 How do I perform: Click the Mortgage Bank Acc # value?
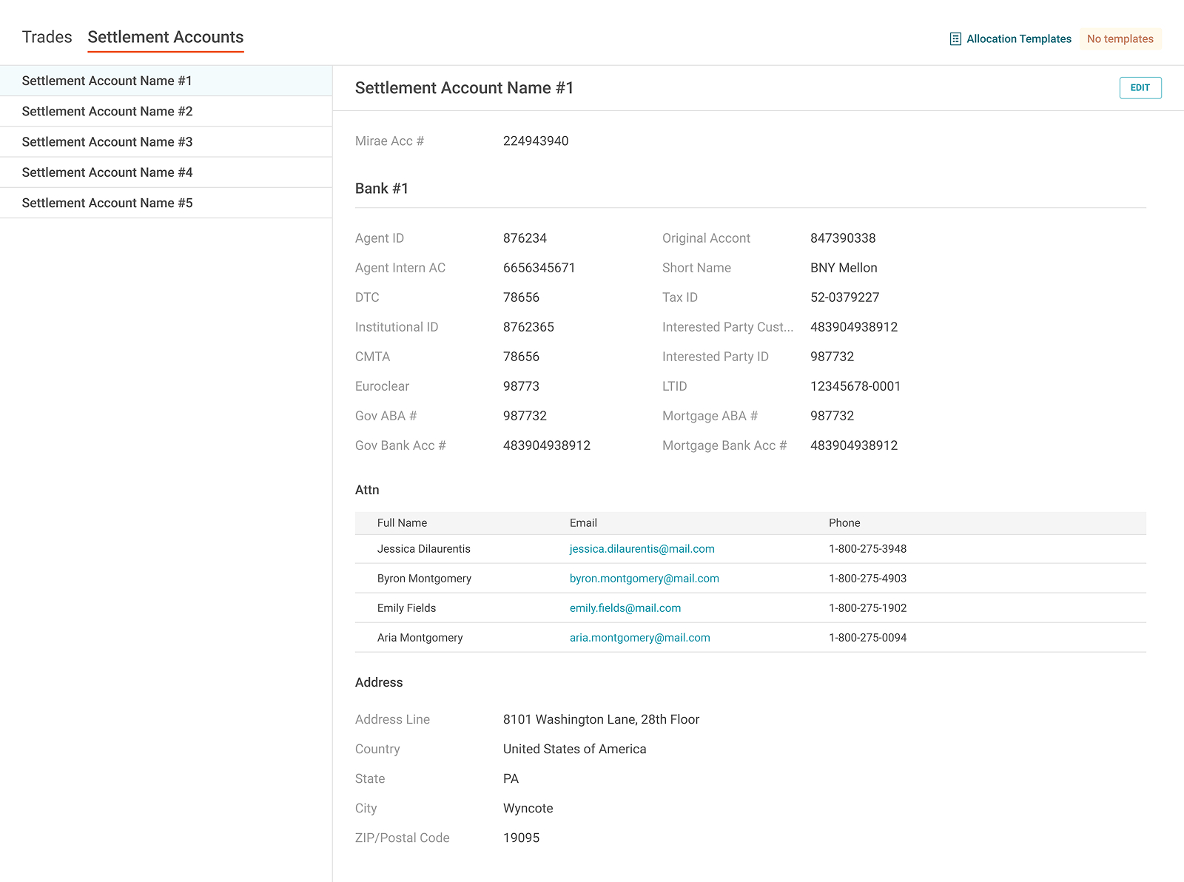click(854, 445)
